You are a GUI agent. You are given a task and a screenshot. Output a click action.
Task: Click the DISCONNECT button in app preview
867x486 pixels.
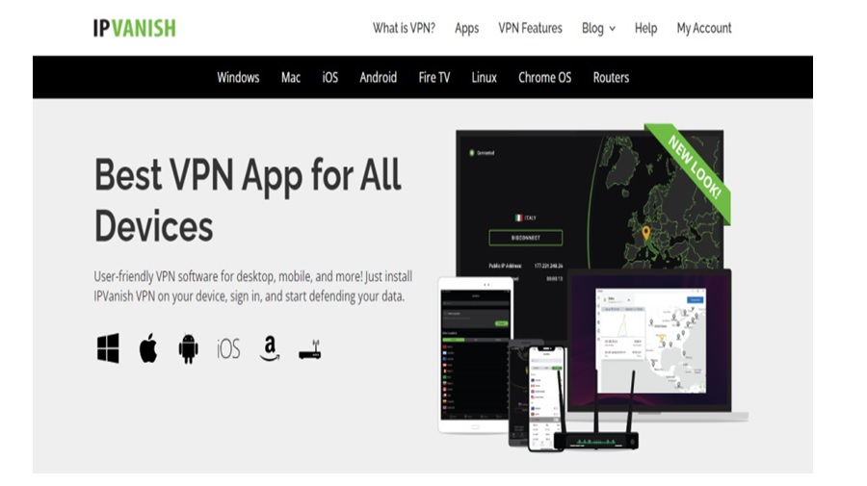click(x=526, y=238)
